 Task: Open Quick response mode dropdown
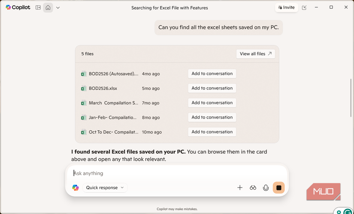[x=105, y=187]
